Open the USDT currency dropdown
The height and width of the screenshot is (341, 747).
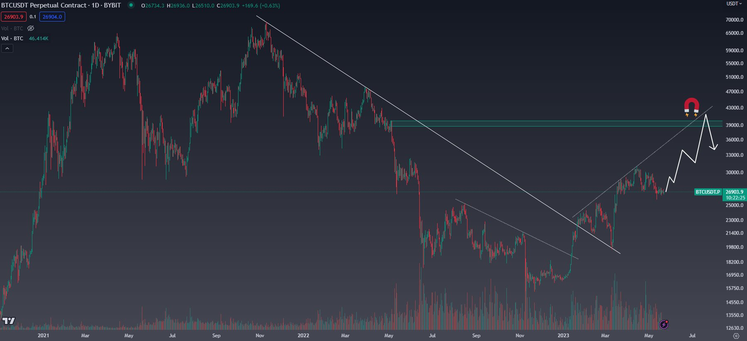(x=734, y=4)
